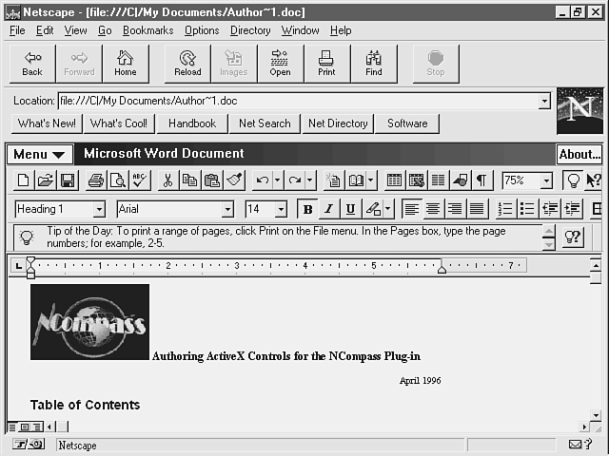Image resolution: width=609 pixels, height=456 pixels.
Task: Set Align Left paragraph alignment
Action: [412, 209]
